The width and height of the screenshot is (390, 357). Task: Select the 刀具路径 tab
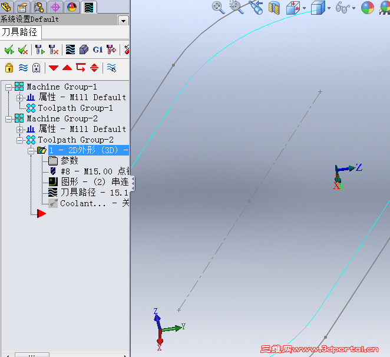point(19,32)
